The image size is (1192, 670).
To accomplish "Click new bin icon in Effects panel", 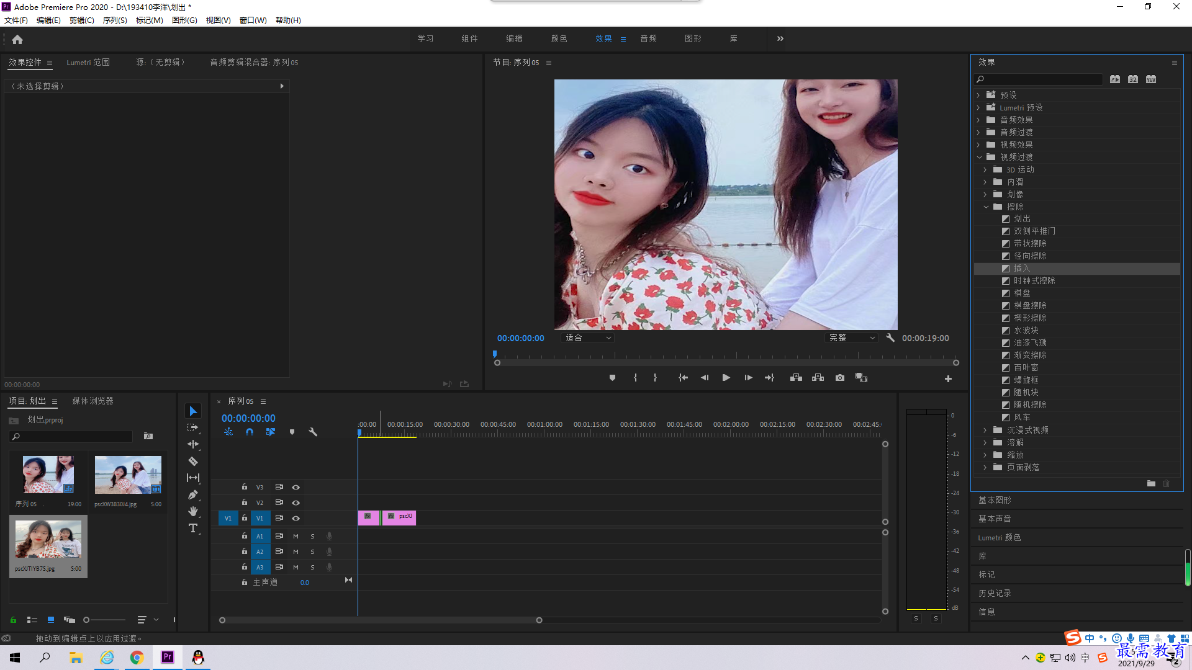I will pos(1151,483).
